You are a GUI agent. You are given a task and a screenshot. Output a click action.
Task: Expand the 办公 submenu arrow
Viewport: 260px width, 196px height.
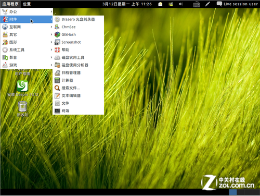tap(51, 11)
